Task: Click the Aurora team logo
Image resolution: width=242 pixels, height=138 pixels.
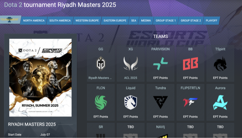Action: tap(220, 102)
